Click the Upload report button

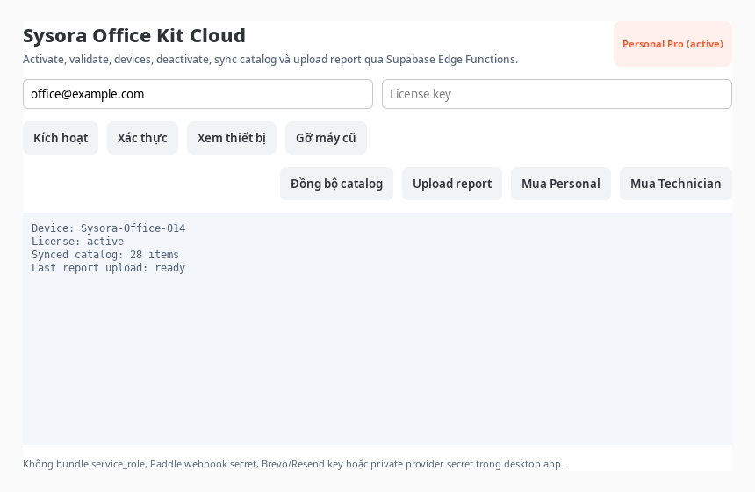coord(452,184)
